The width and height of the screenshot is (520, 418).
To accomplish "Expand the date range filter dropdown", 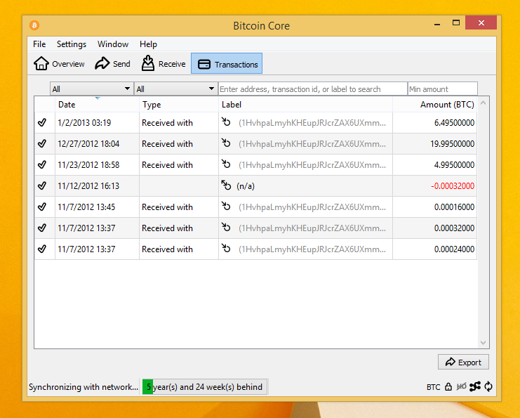I will 91,89.
